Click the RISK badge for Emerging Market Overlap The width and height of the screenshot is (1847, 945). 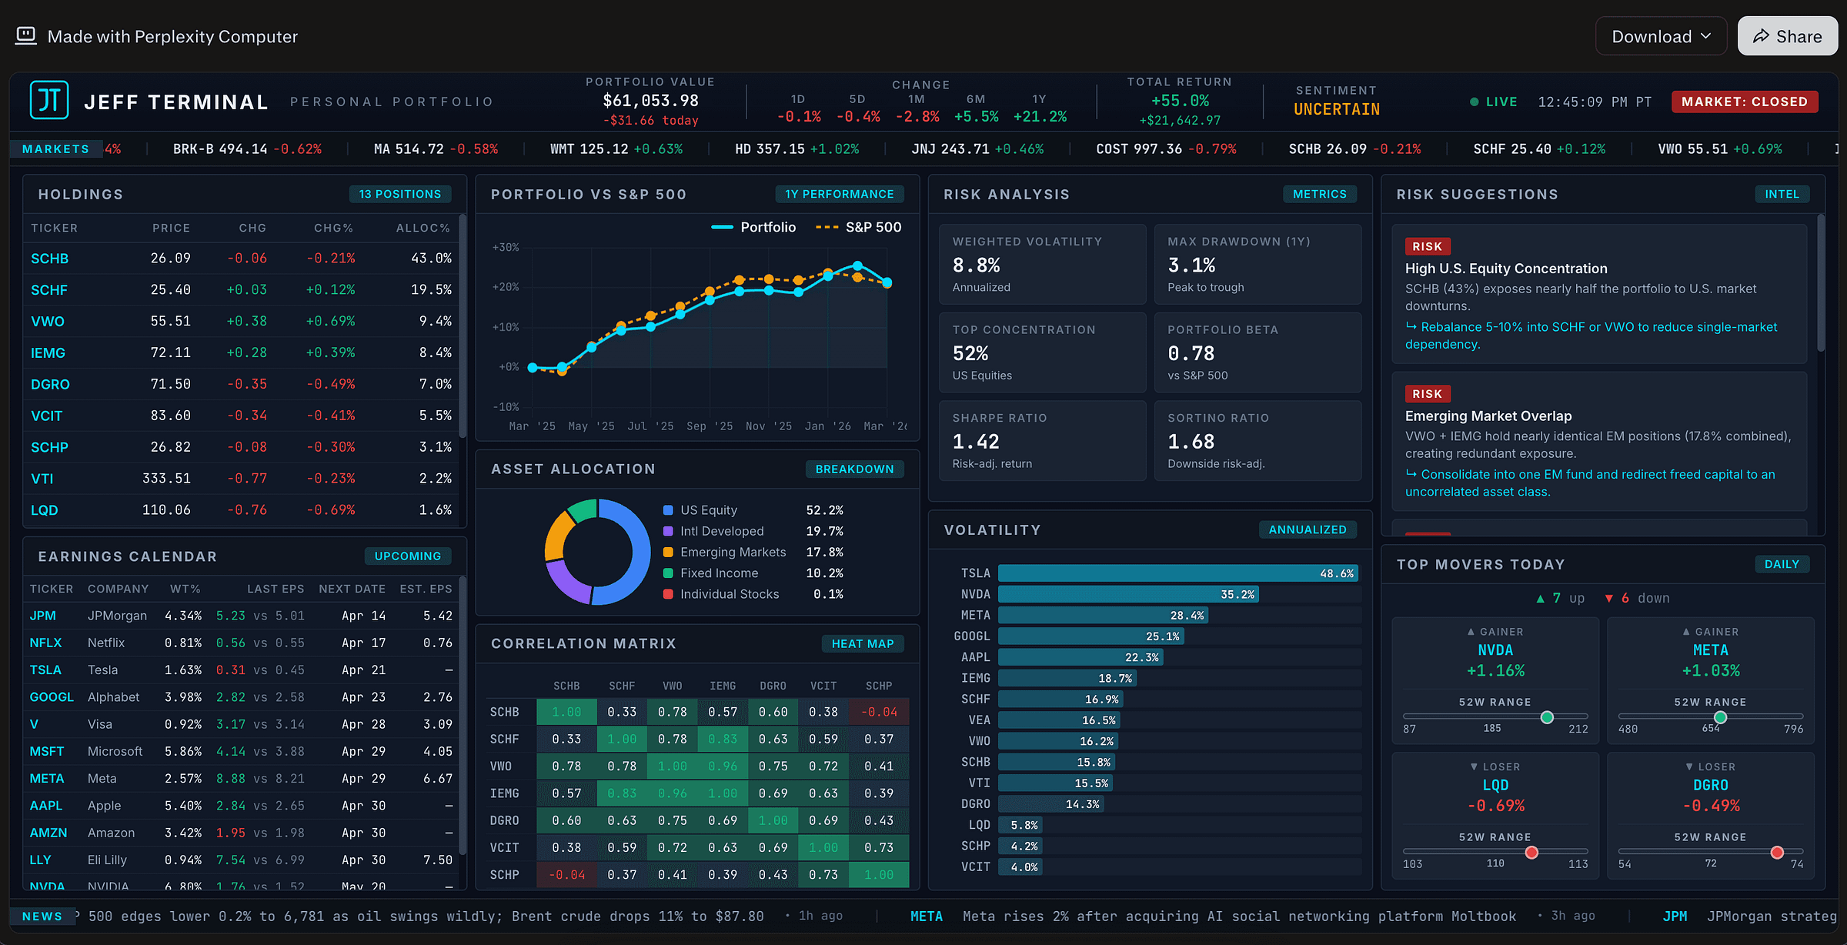point(1428,393)
